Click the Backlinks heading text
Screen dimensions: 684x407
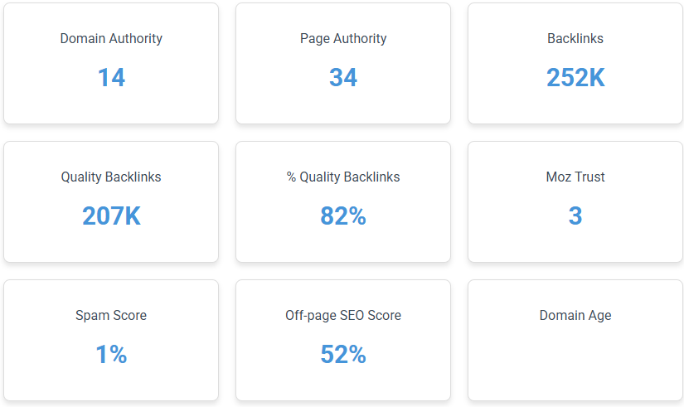pos(575,38)
